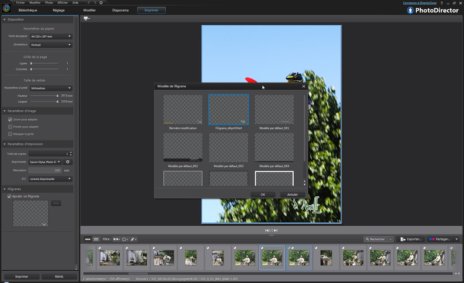Click the Annuler button
This screenshot has height=283, width=464.
(292, 195)
